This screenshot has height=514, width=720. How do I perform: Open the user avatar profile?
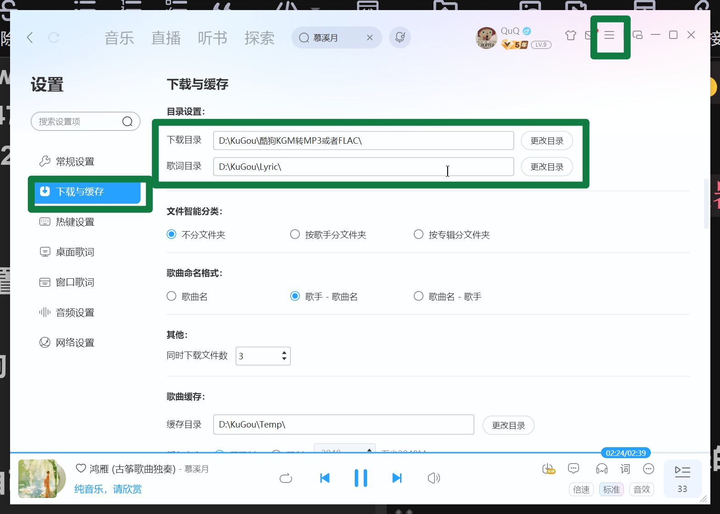pos(486,38)
